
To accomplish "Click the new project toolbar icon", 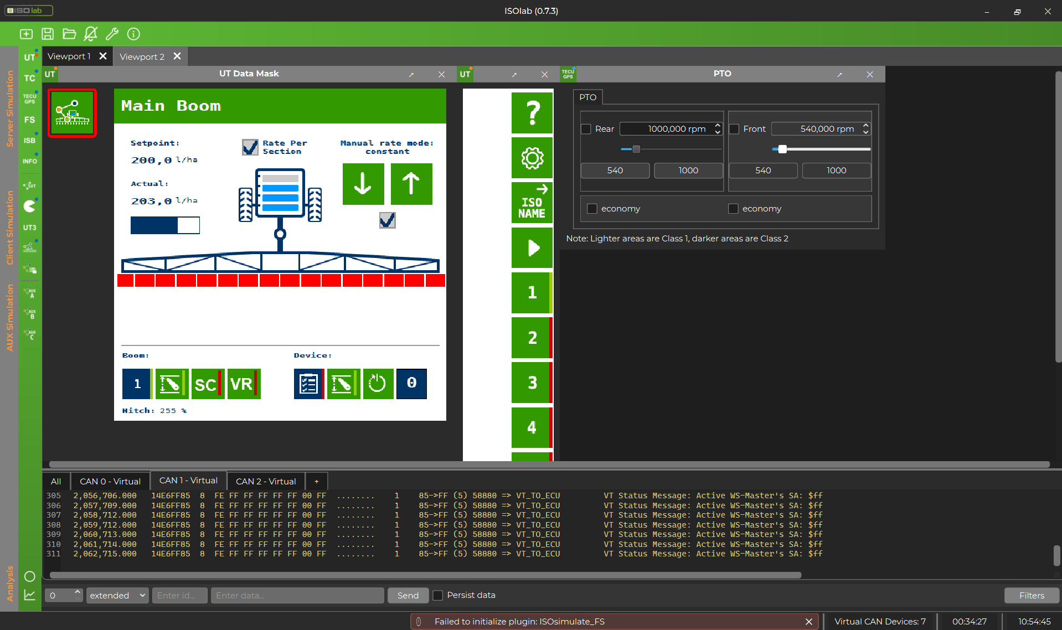I will pyautogui.click(x=26, y=34).
